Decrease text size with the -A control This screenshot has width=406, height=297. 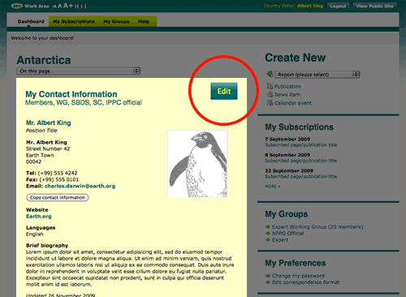[54, 6]
